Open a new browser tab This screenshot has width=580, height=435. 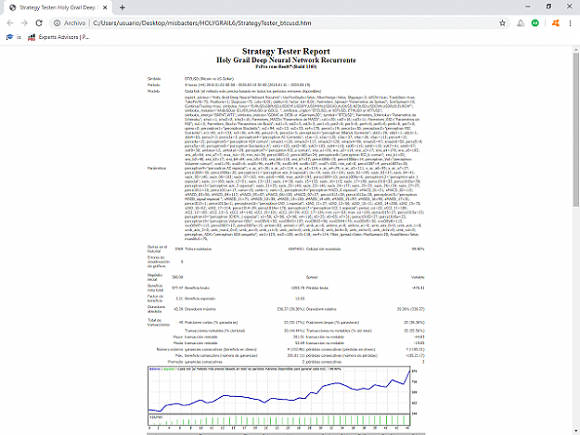[x=122, y=7]
